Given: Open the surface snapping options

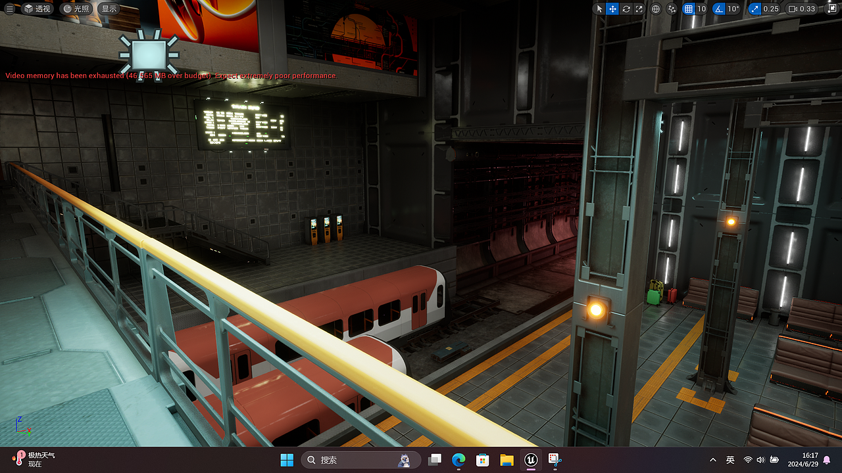Looking at the screenshot, I should click(x=672, y=9).
